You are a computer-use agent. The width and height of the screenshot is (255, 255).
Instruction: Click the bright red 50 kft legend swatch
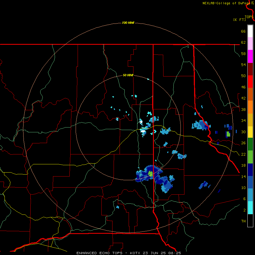(x=250, y=82)
